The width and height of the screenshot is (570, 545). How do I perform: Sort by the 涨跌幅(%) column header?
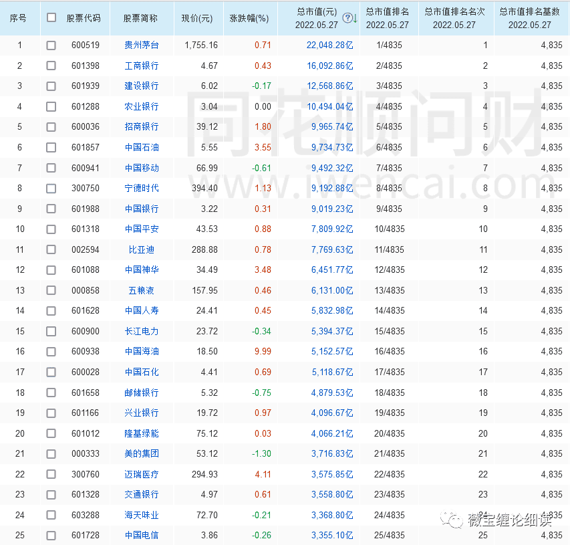[x=249, y=18]
